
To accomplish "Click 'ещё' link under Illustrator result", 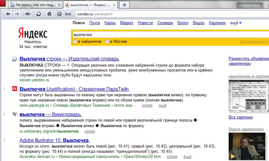I will pyautogui.click(x=187, y=157).
